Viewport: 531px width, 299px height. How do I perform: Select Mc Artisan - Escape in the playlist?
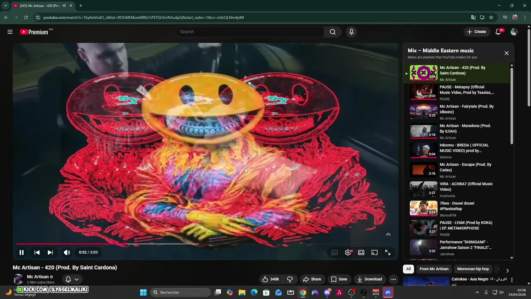click(456, 170)
